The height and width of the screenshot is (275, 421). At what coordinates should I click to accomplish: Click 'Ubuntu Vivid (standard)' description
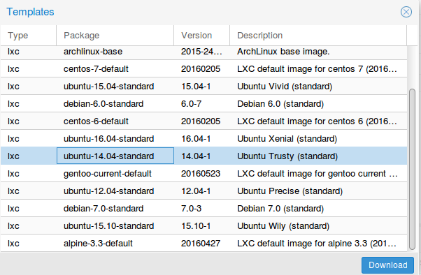pos(285,87)
